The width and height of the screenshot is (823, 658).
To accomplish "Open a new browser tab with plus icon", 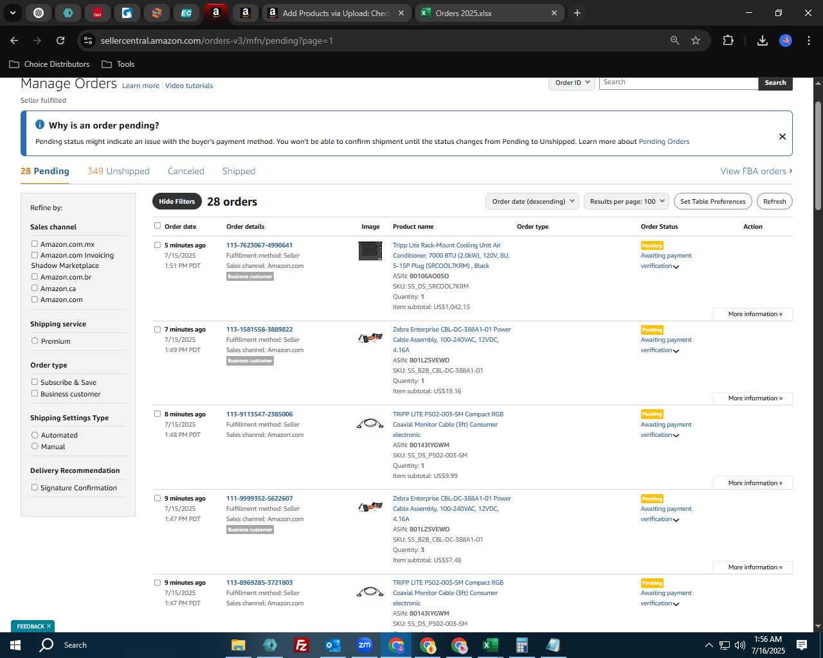I will (x=577, y=13).
